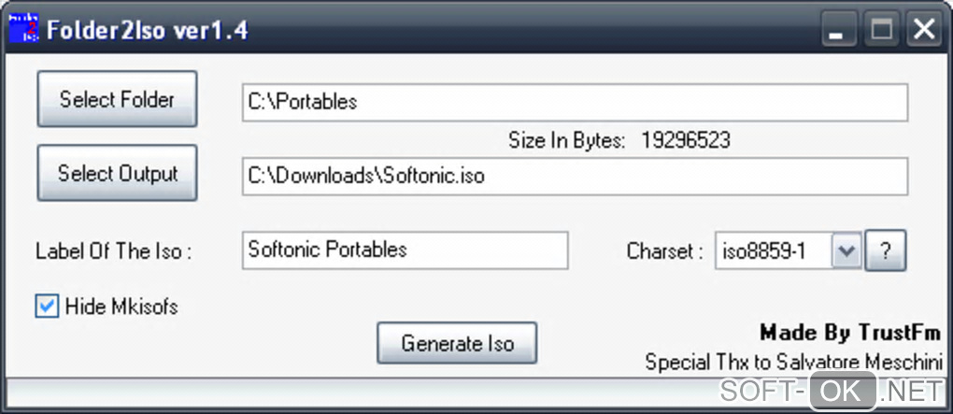
Task: Untick the Hide Mkisofs checkbox
Action: pyautogui.click(x=47, y=306)
